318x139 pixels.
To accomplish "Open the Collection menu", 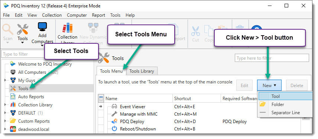I will [52, 15].
